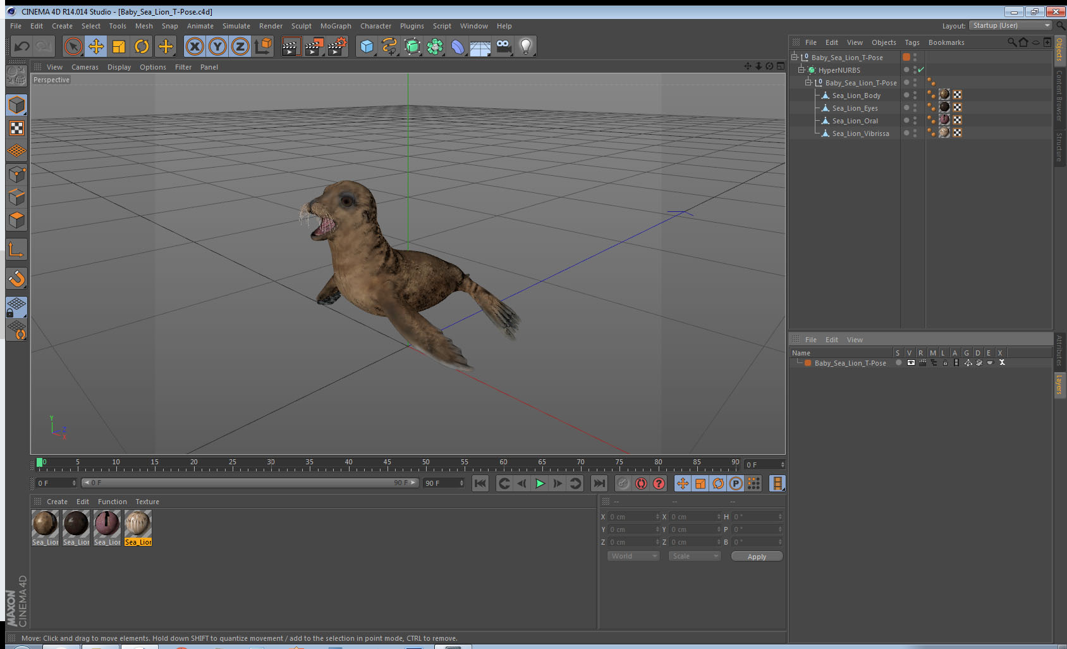
Task: Toggle Z axis lock
Action: pos(240,46)
